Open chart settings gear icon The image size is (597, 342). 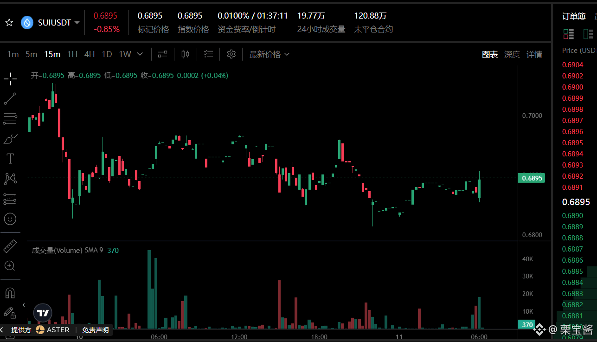[x=231, y=54]
